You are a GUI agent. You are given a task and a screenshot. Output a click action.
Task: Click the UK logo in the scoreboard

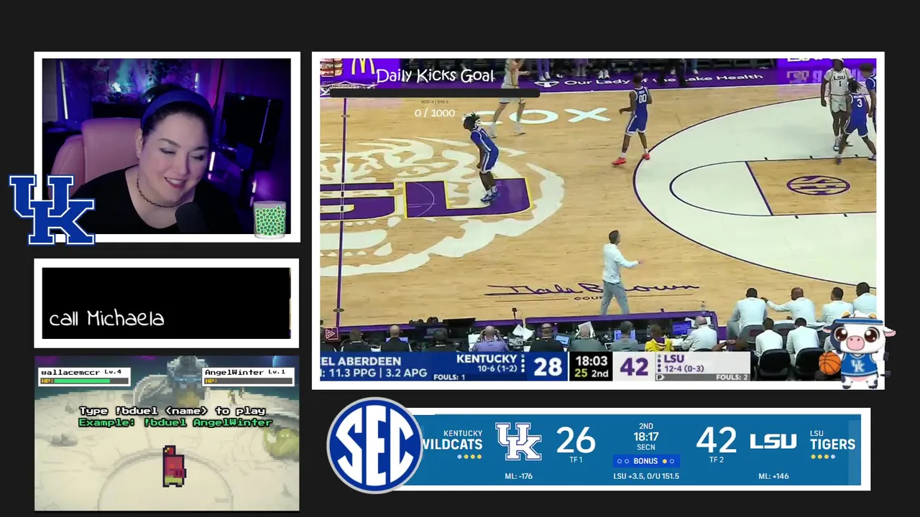518,442
